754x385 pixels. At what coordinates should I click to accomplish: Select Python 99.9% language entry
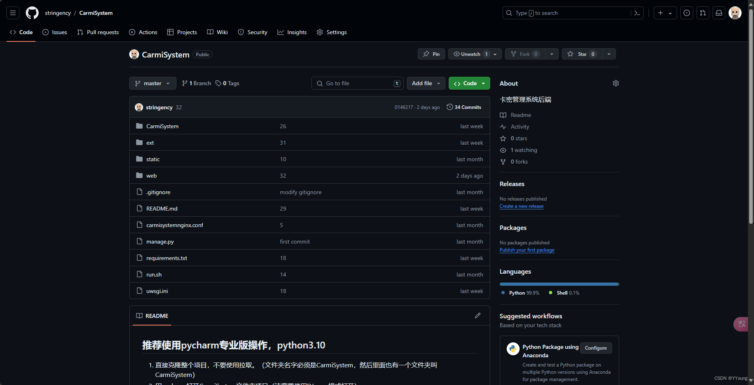coord(520,293)
